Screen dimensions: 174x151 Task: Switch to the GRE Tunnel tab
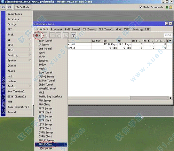pyautogui.click(x=106, y=29)
